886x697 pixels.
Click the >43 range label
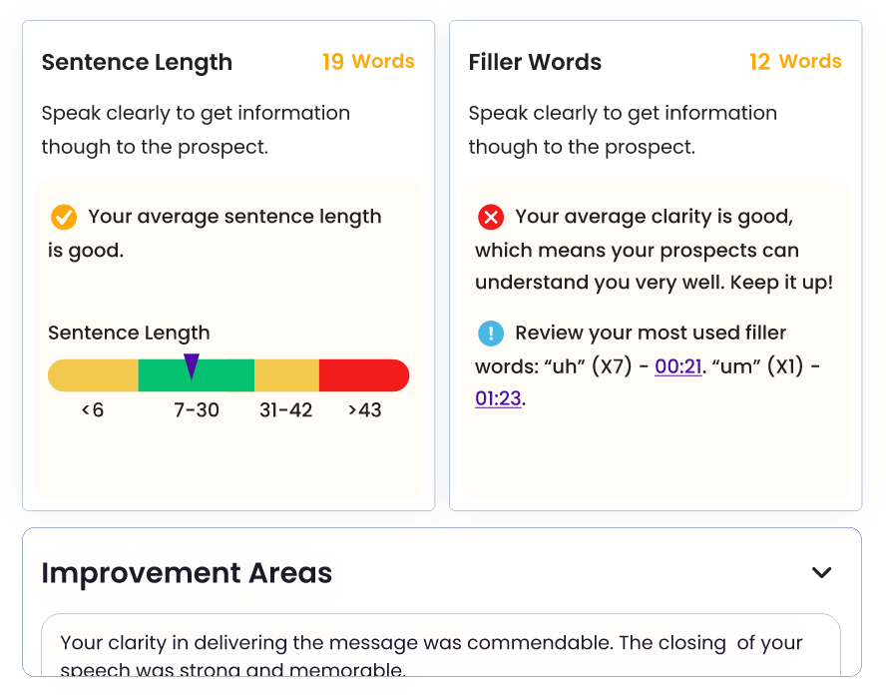coord(364,410)
